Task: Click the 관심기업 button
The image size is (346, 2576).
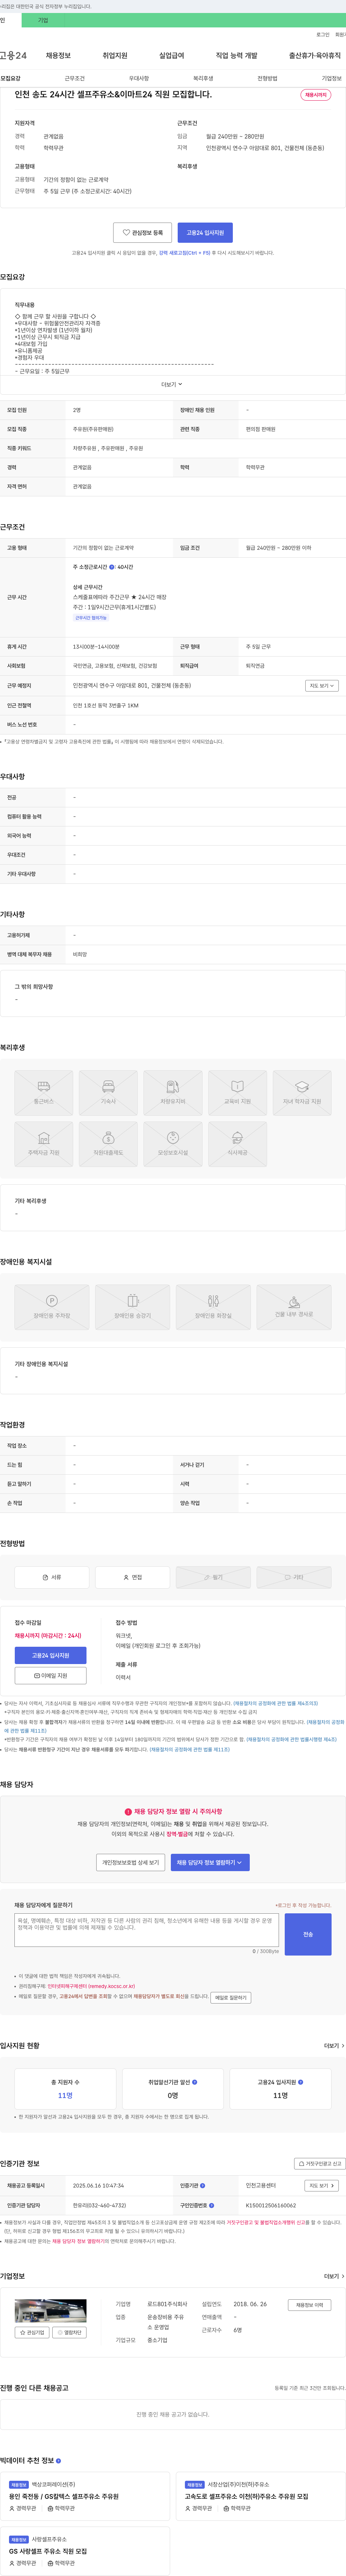Action: (32, 2332)
